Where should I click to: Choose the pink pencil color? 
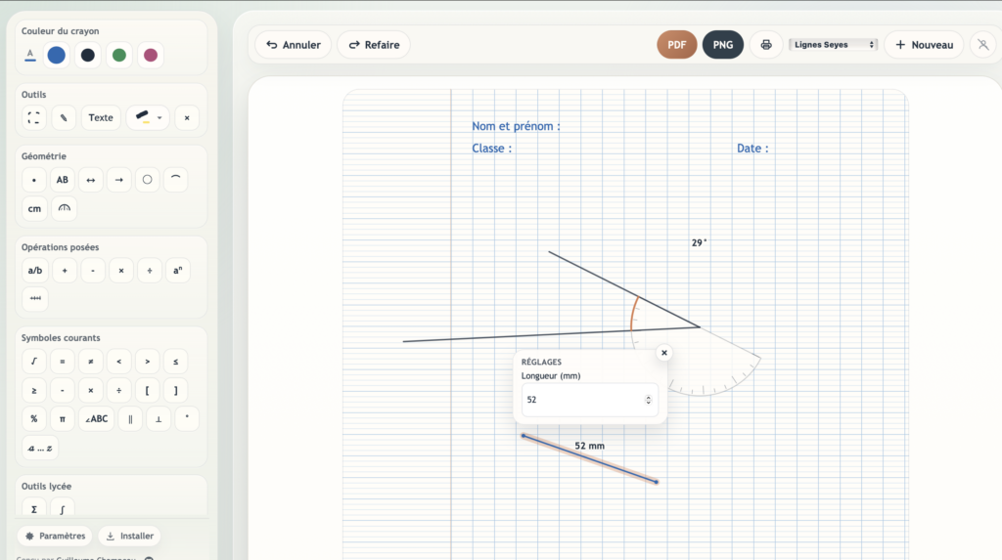(150, 55)
